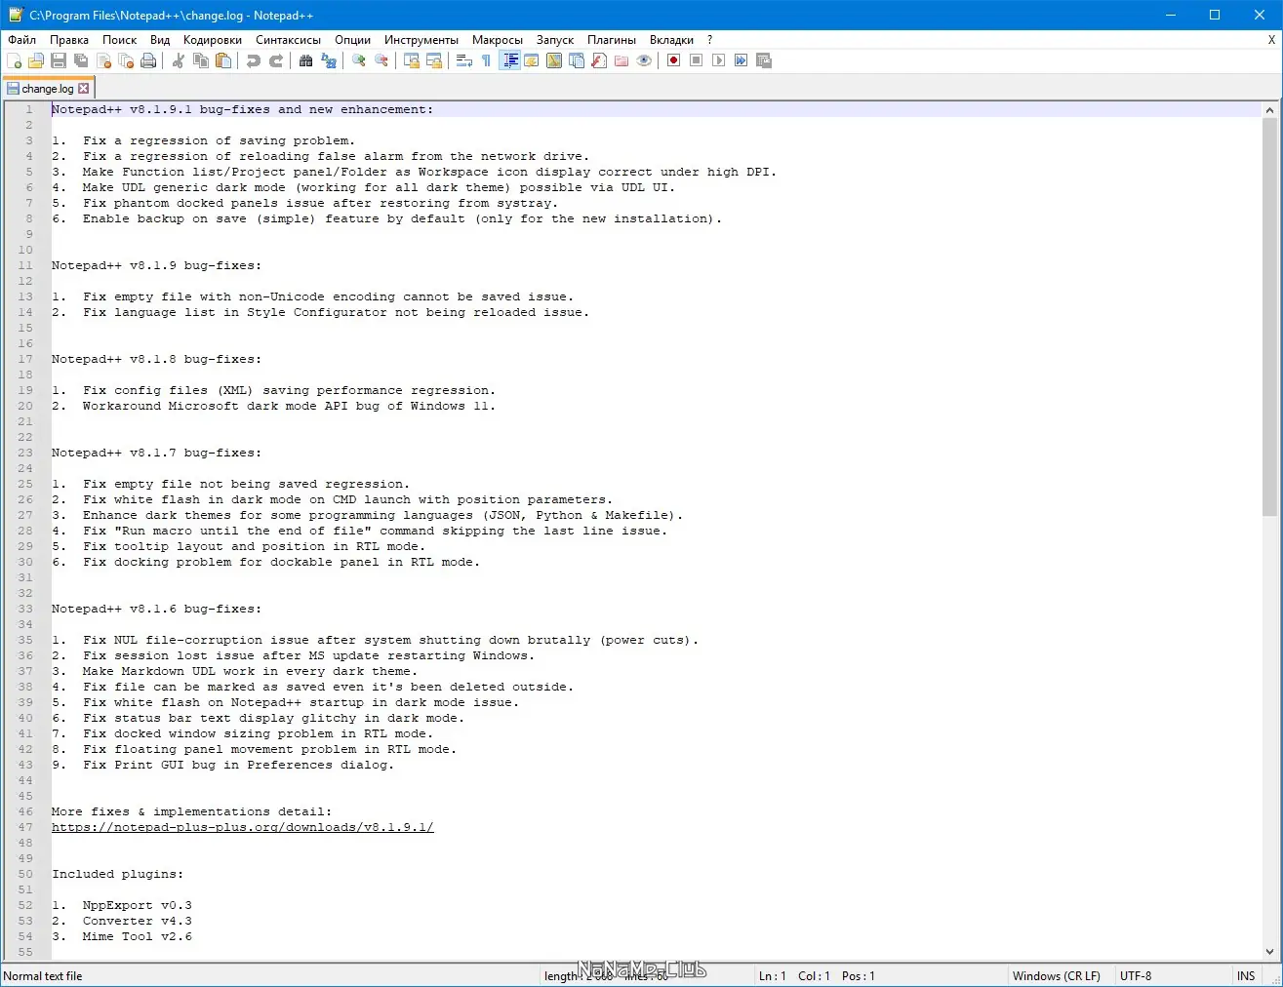Viewport: 1283px width, 987px height.
Task: Open the Document List panel icon
Action: tap(577, 60)
